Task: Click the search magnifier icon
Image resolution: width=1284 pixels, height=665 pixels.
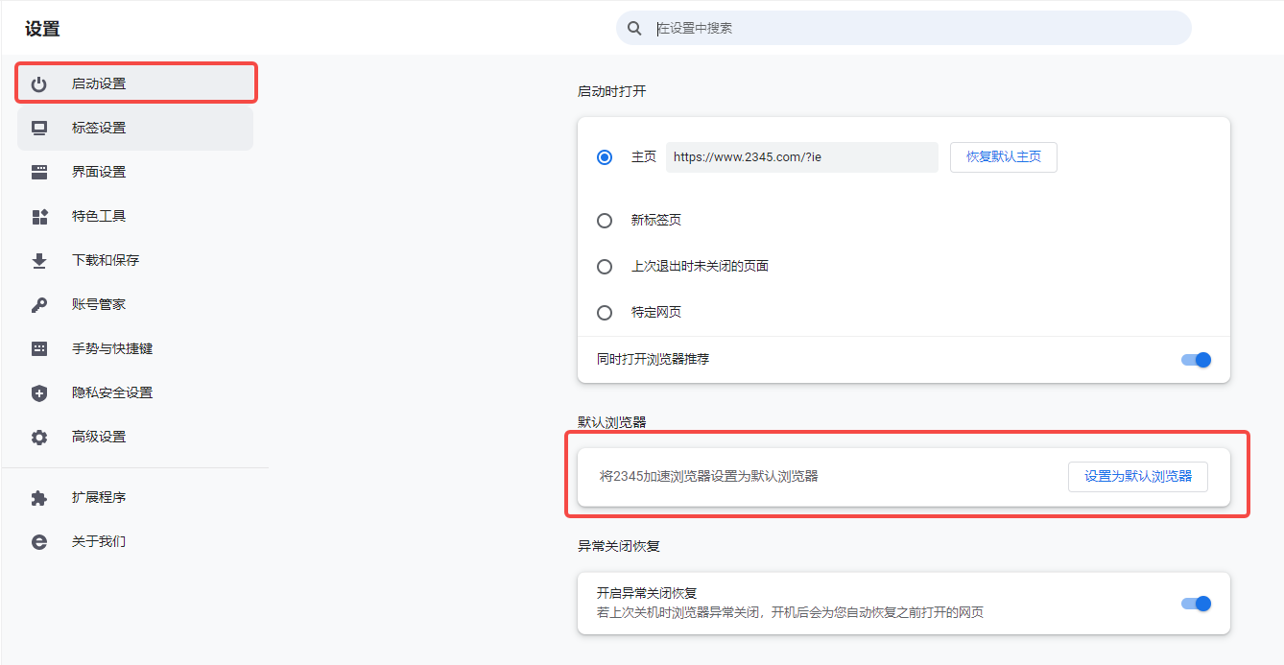Action: [x=634, y=28]
